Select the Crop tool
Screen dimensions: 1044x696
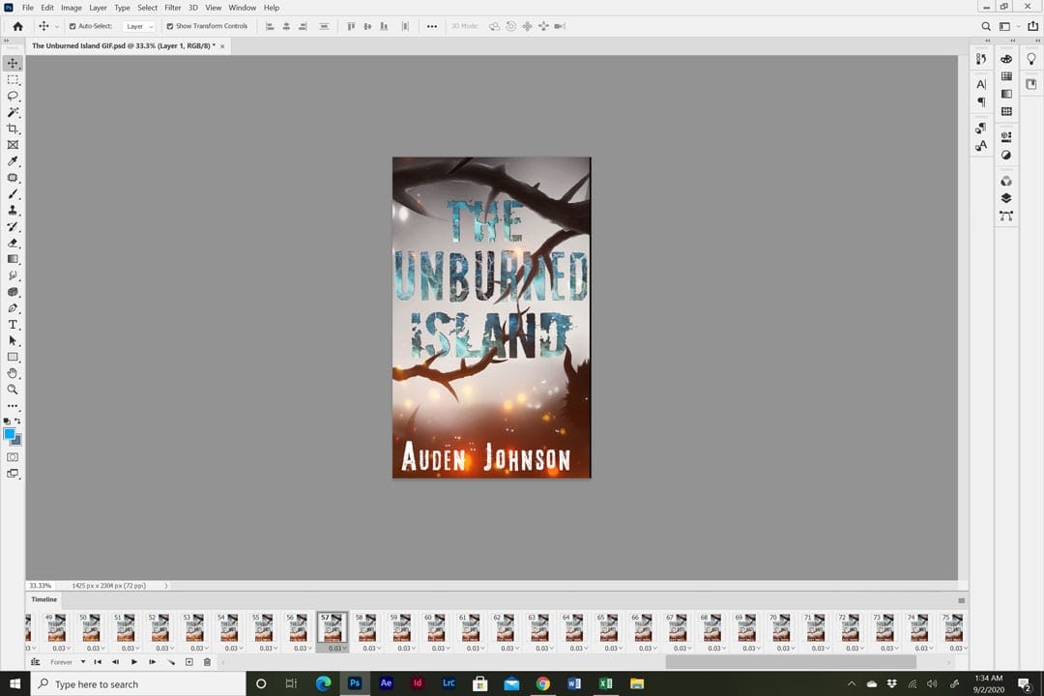coord(13,127)
